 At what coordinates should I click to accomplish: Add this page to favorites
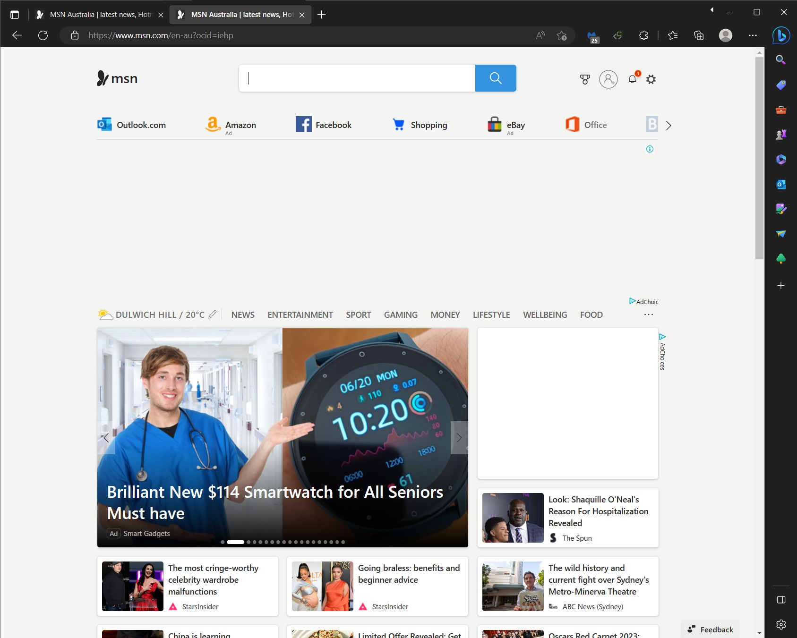(562, 35)
